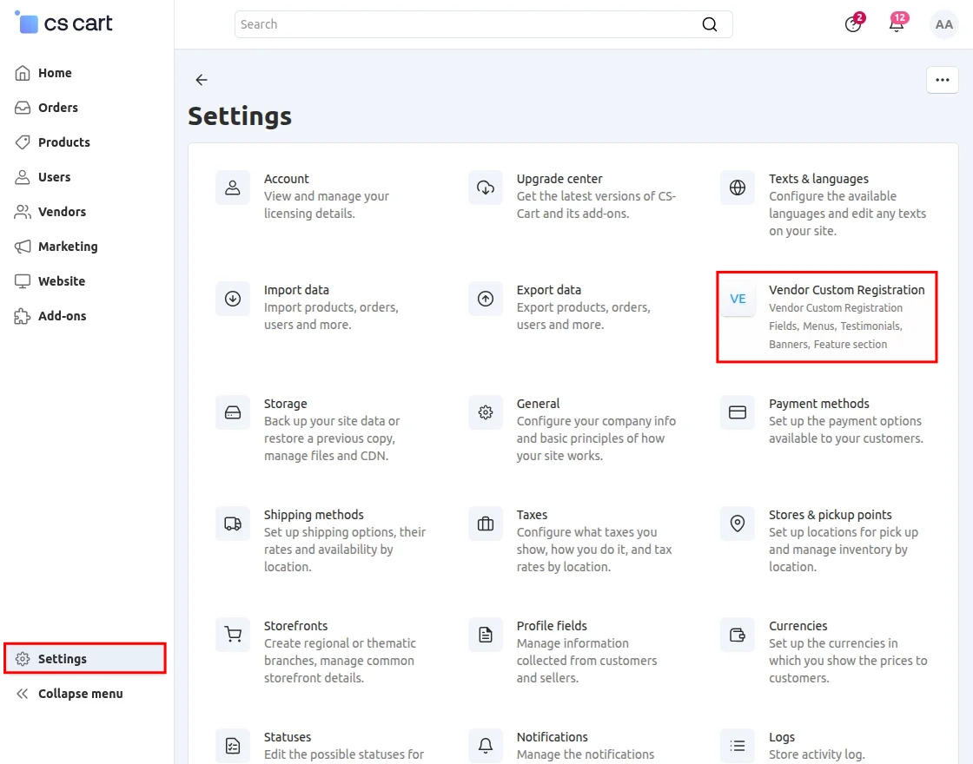Click the Payment methods card icon
The width and height of the screenshot is (973, 764).
[738, 412]
